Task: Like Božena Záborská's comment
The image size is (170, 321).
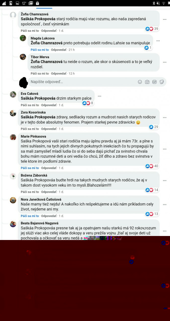Action: click(30, 192)
